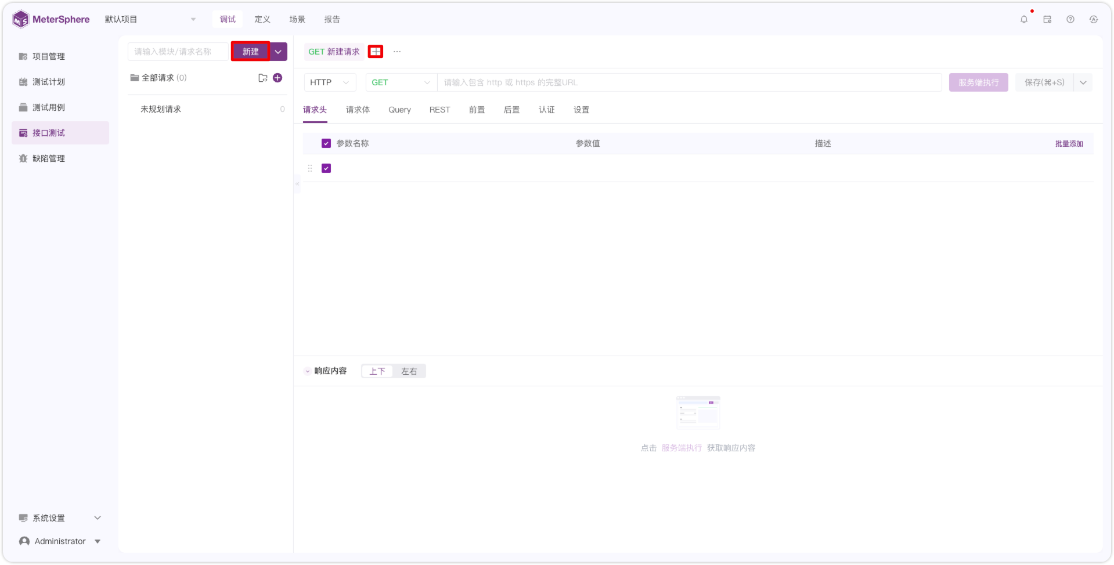Collapse the 响应内容 section
The image size is (1114, 565).
click(308, 371)
